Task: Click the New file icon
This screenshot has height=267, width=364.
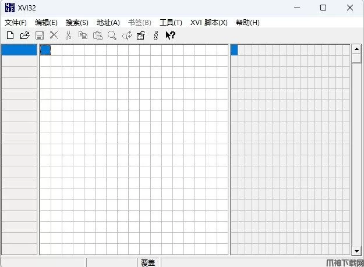Action: pyautogui.click(x=10, y=35)
